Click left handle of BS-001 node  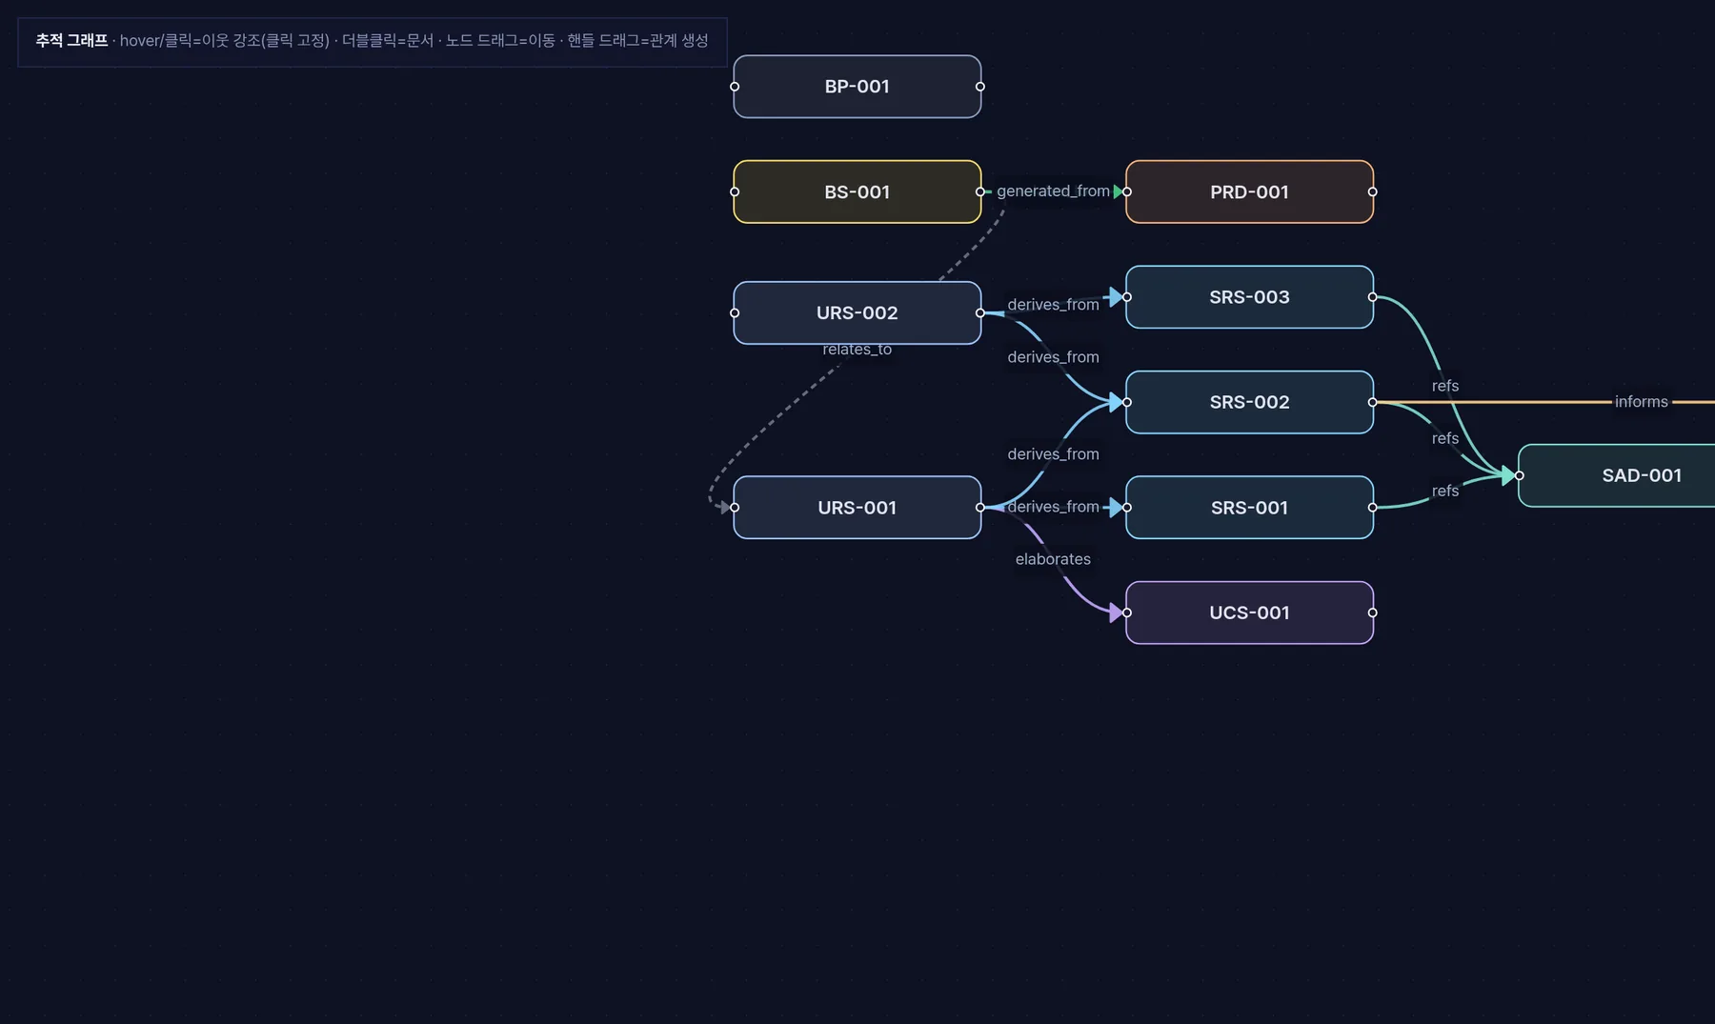pos(735,191)
